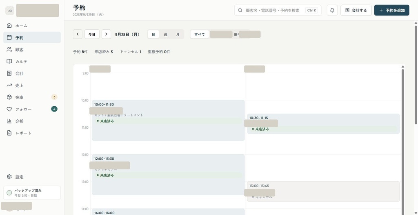Open the 在庫 box icon

point(9,97)
